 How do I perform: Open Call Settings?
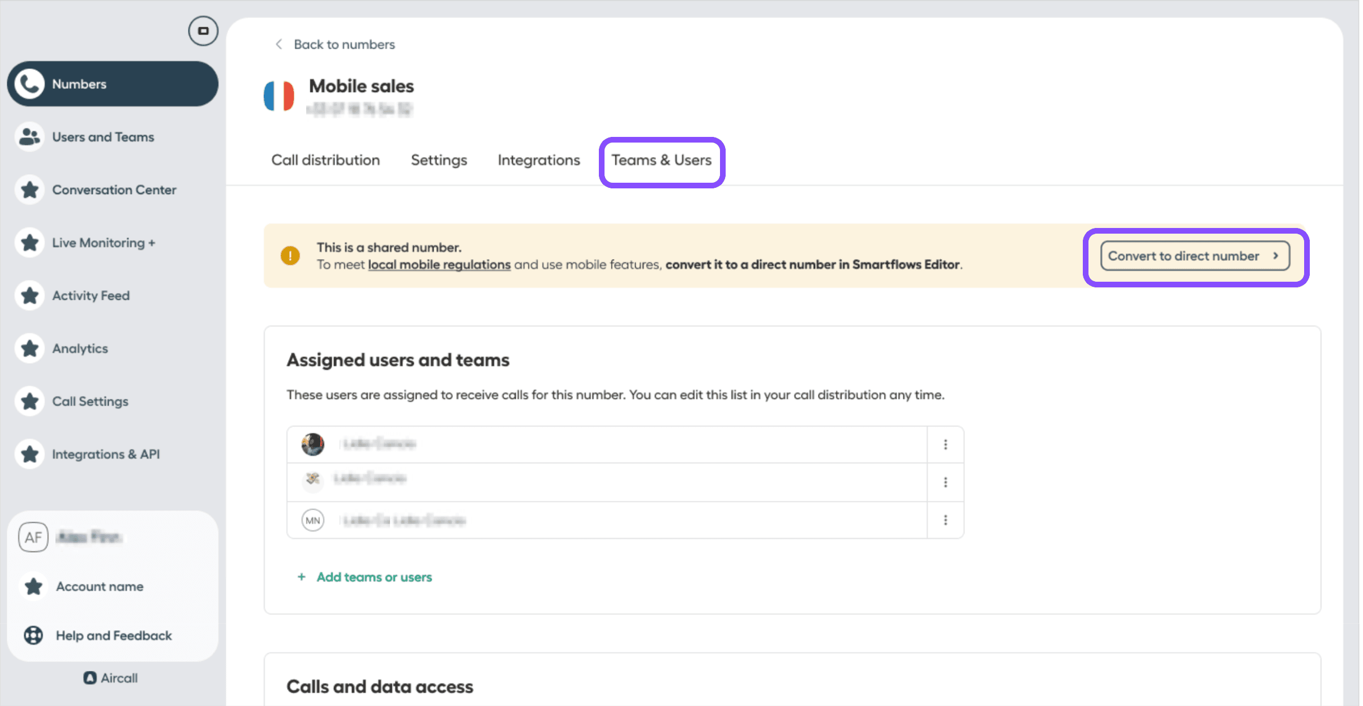[x=90, y=401]
